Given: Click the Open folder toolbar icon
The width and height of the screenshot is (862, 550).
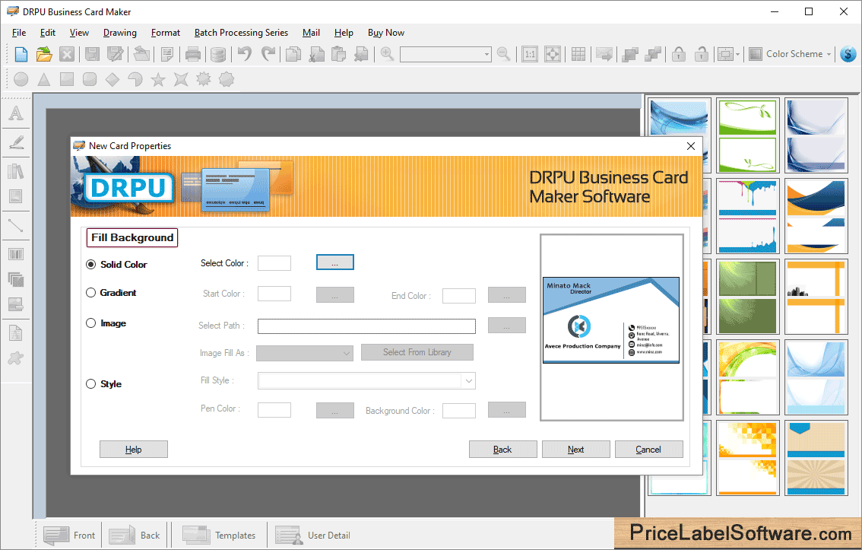Looking at the screenshot, I should 44,54.
